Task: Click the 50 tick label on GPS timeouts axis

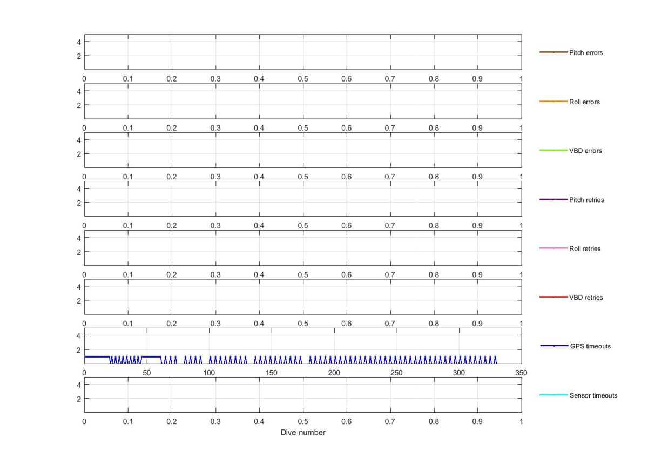Action: click(x=147, y=373)
